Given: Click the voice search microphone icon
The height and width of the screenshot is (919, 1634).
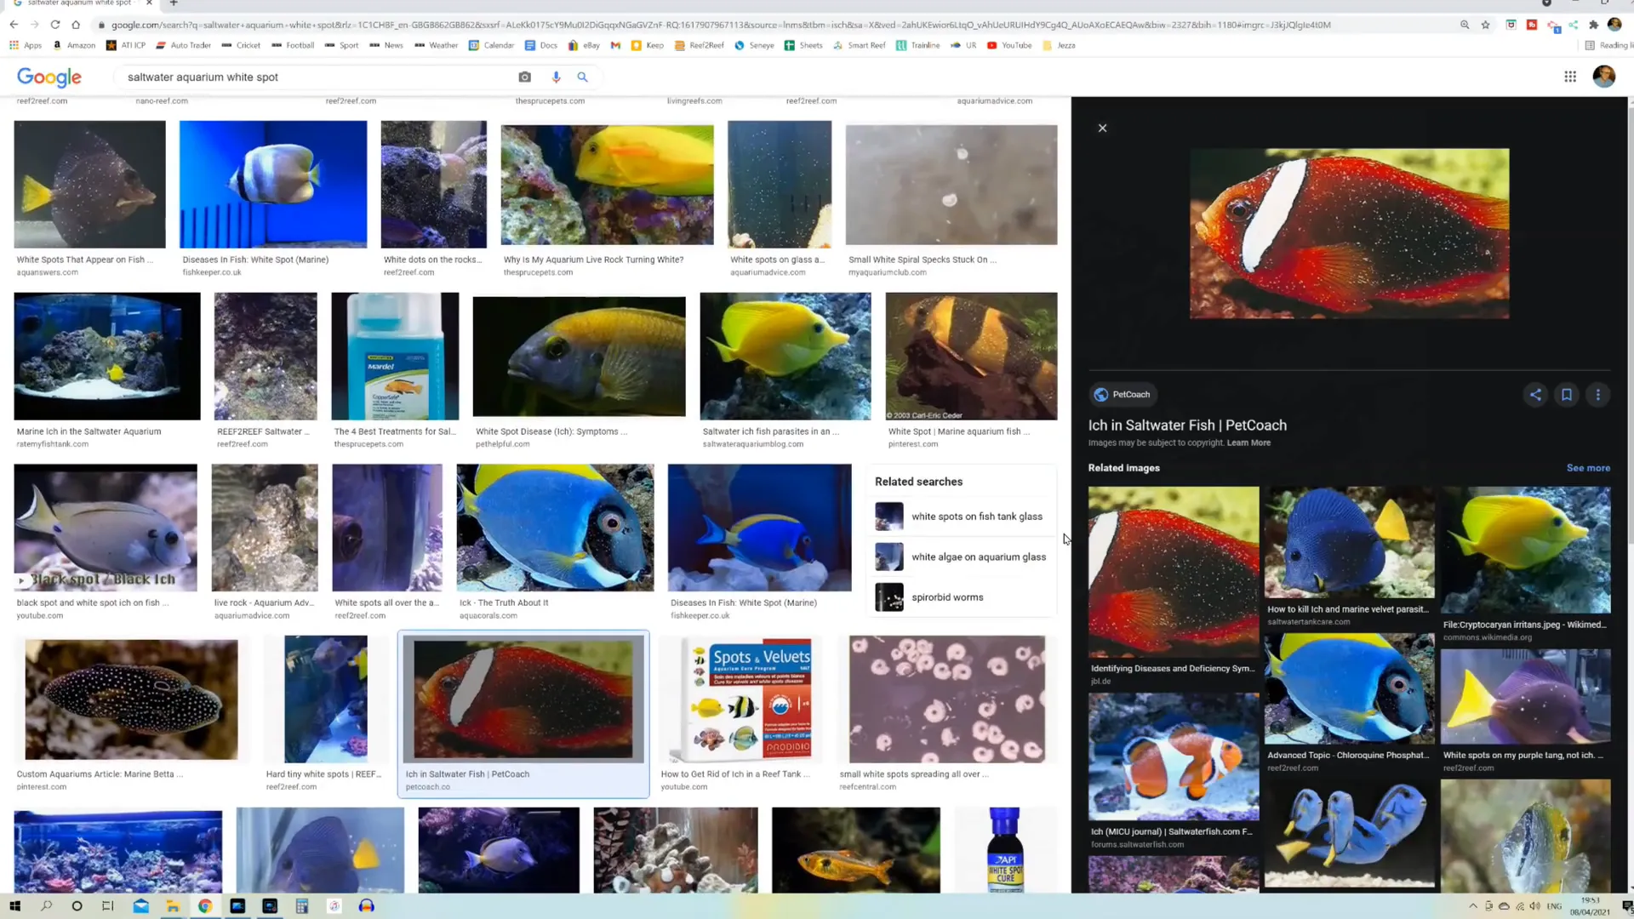Looking at the screenshot, I should pyautogui.click(x=556, y=77).
